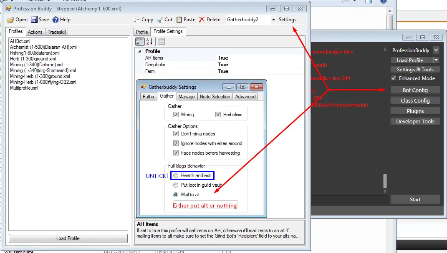Toggle the Mining checkbox
This screenshot has height=253, width=447.
[176, 114]
